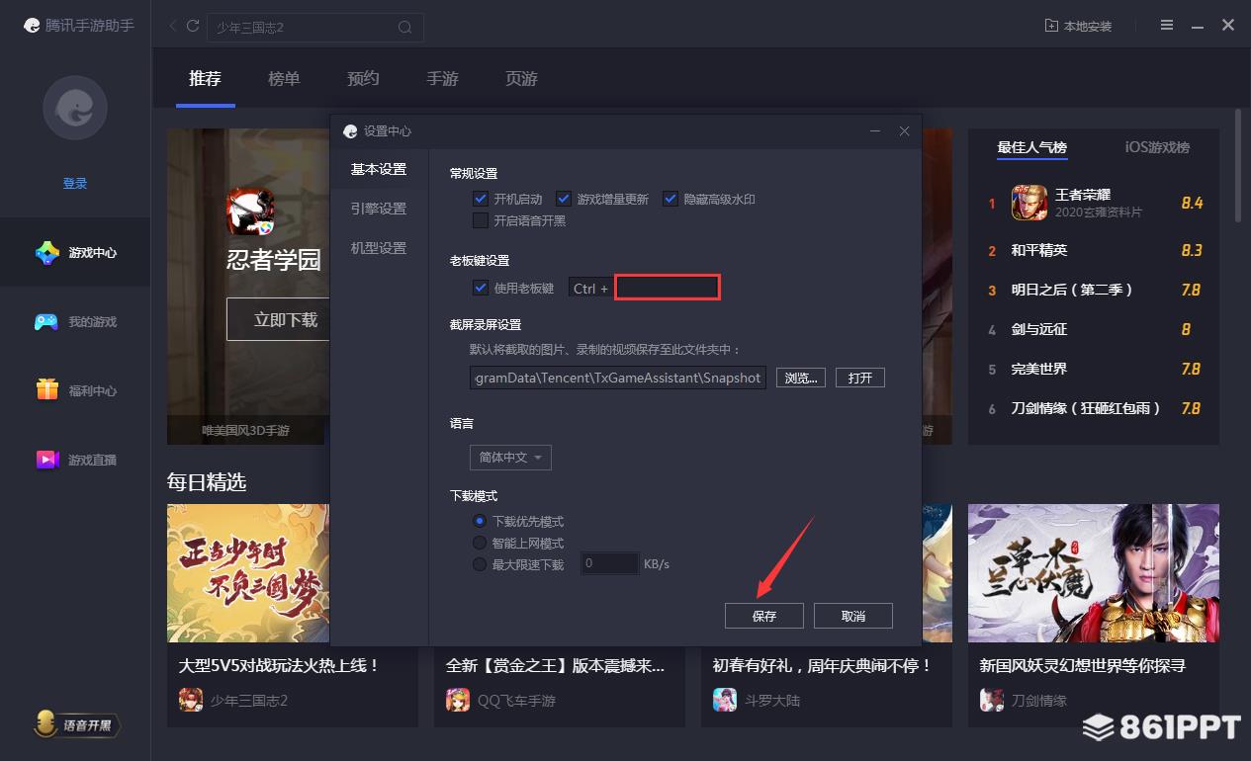Toggle 使用老板键 checkbox
This screenshot has width=1251, height=761.
pos(481,288)
